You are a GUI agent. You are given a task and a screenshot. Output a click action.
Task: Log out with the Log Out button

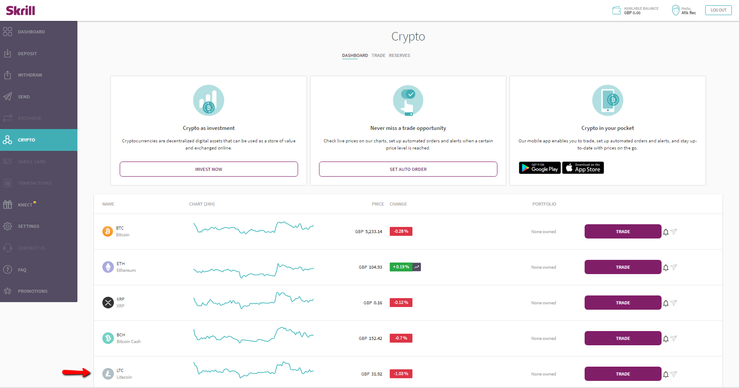pyautogui.click(x=719, y=10)
